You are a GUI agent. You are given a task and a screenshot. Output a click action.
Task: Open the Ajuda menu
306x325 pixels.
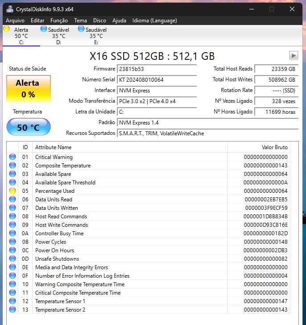click(x=119, y=21)
